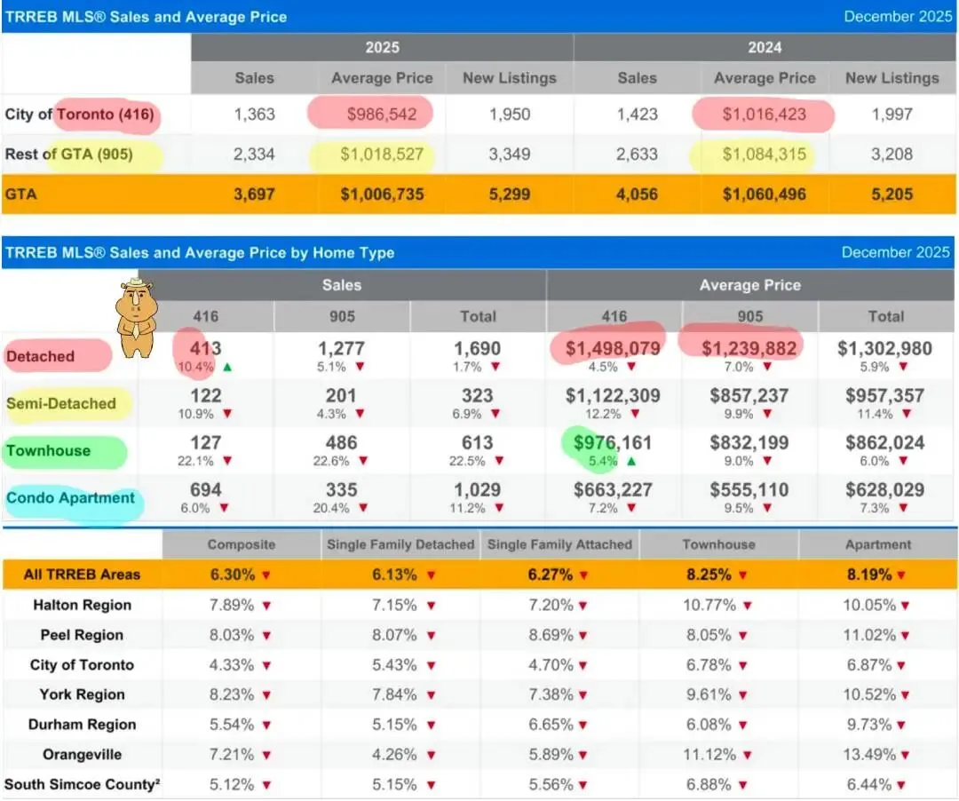
Task: Click City of Toronto composite value 4.33%
Action: click(x=232, y=665)
